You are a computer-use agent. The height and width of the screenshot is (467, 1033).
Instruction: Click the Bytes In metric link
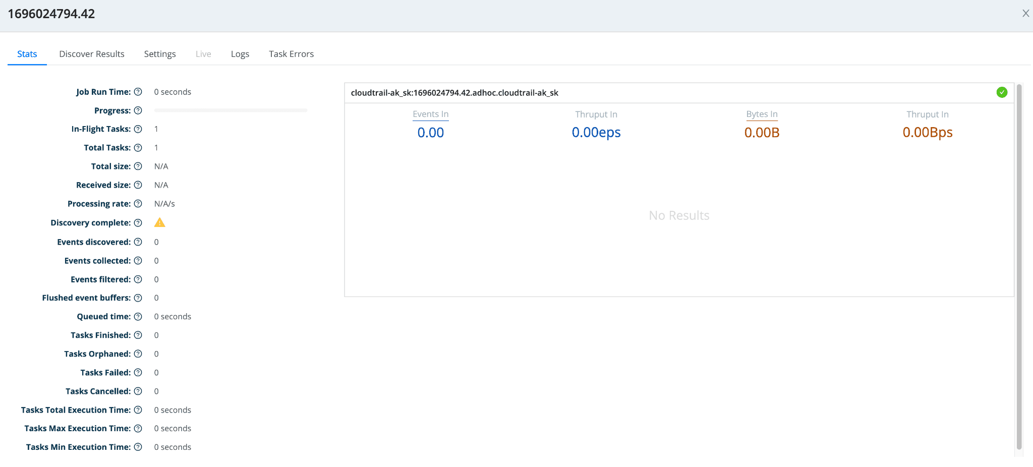point(762,114)
